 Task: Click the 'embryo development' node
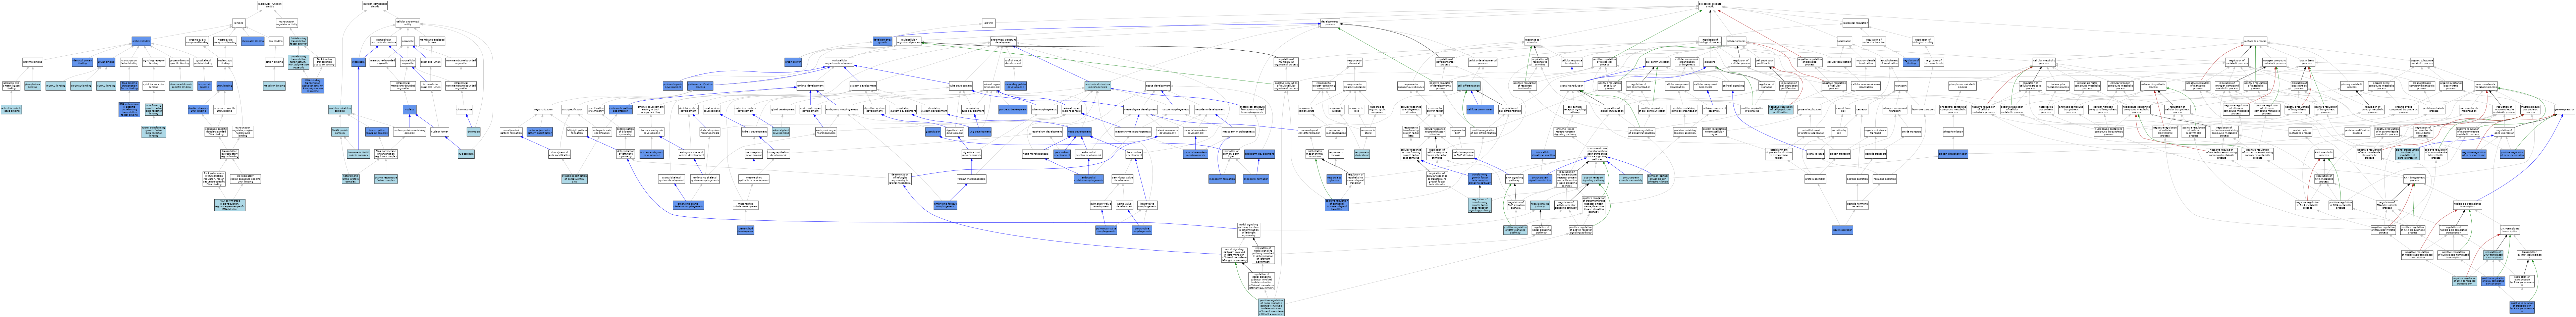(x=810, y=86)
